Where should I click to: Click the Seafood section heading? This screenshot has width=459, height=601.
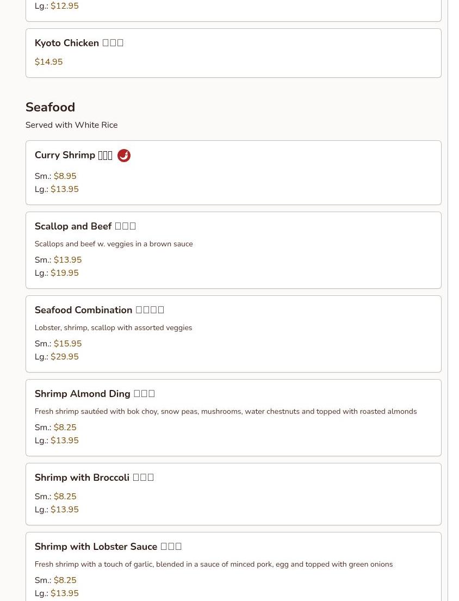click(x=50, y=107)
